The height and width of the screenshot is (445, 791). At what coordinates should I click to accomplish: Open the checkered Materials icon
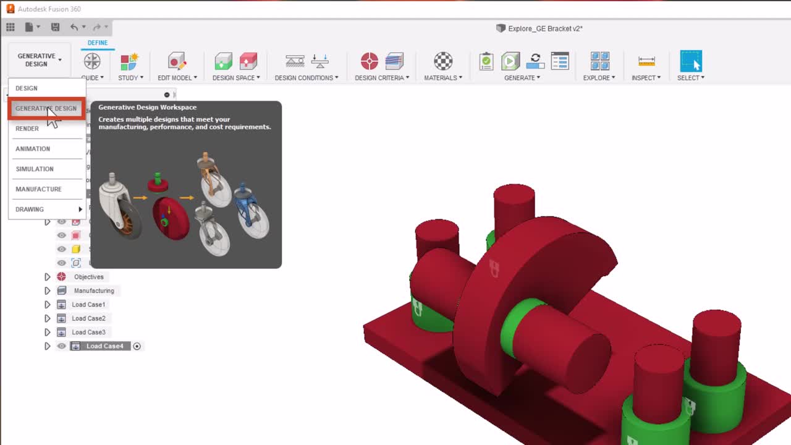coord(442,62)
